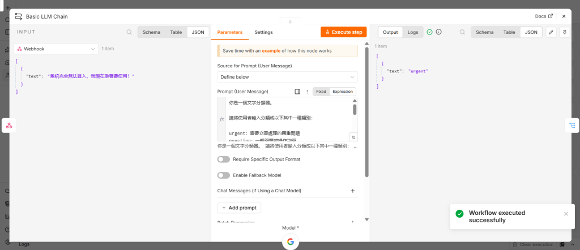
Task: Switch to the Logs tab in output panel
Action: tap(413, 32)
